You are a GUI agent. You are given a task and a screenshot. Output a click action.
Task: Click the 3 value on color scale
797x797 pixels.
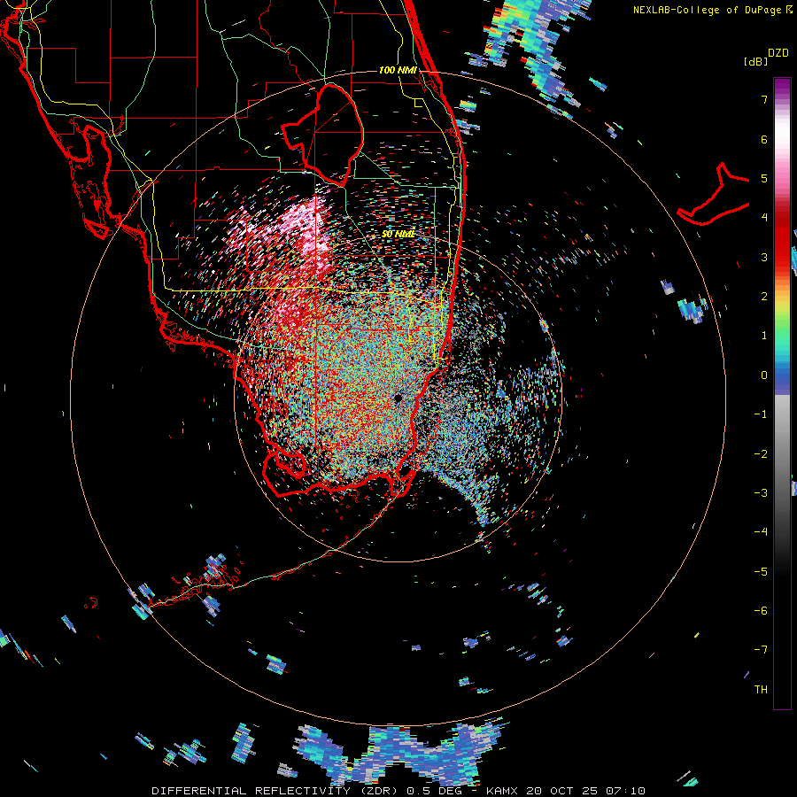click(764, 257)
